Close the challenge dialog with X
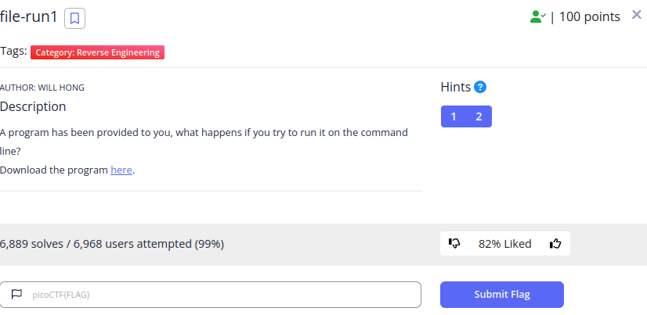 [x=637, y=15]
